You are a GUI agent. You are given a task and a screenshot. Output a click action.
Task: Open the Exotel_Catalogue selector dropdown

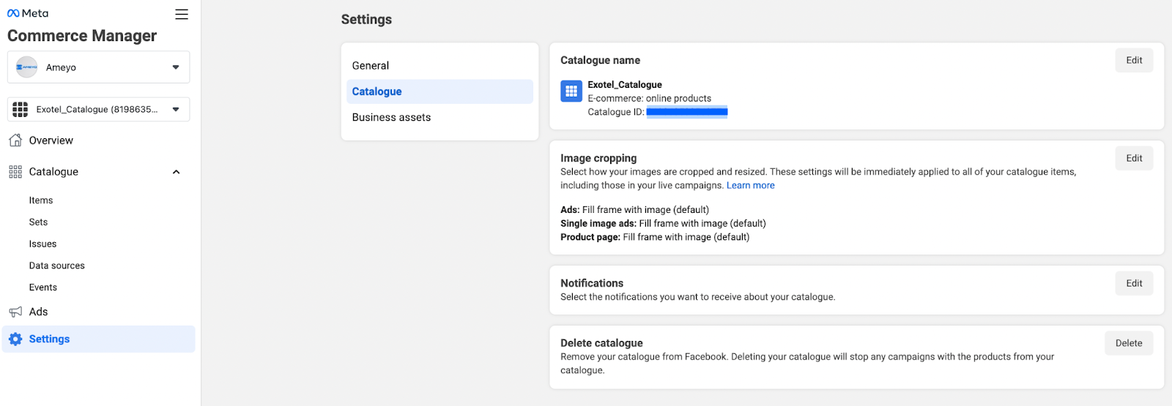176,110
